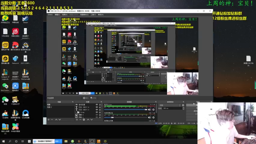Open the 新建文本文档 file on desktop
This screenshot has height=144, width=256.
(x=248, y=61)
